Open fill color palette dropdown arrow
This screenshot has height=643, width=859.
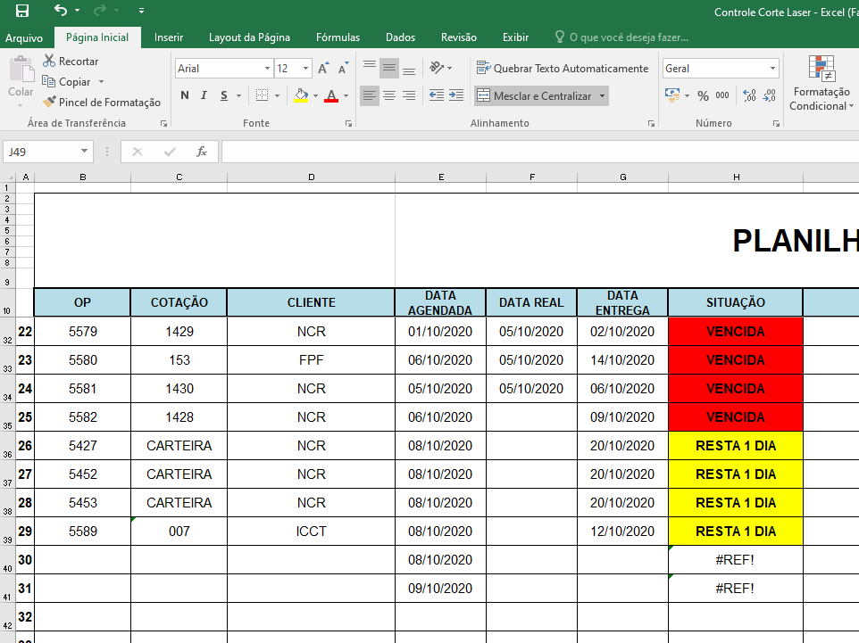pyautogui.click(x=315, y=95)
